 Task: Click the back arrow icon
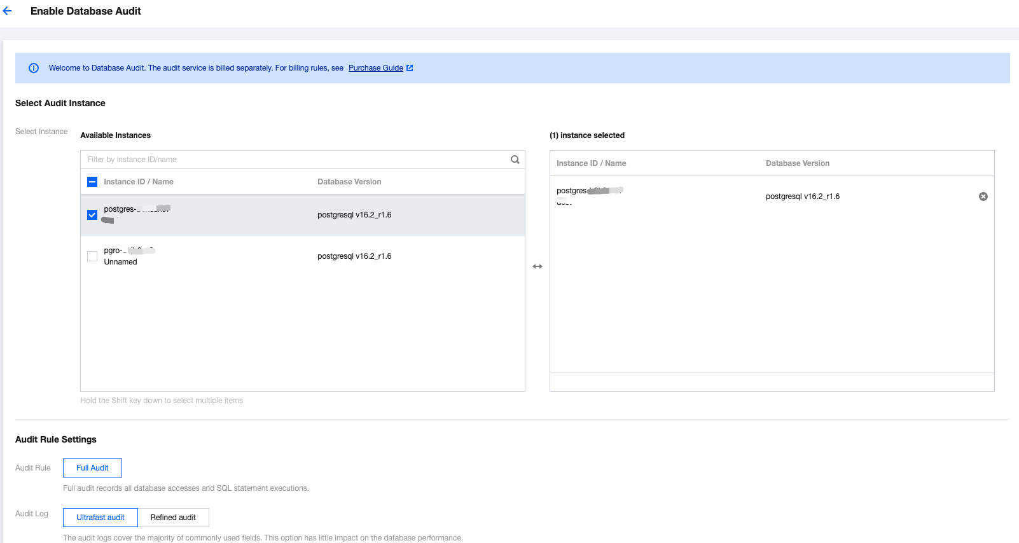[8, 11]
